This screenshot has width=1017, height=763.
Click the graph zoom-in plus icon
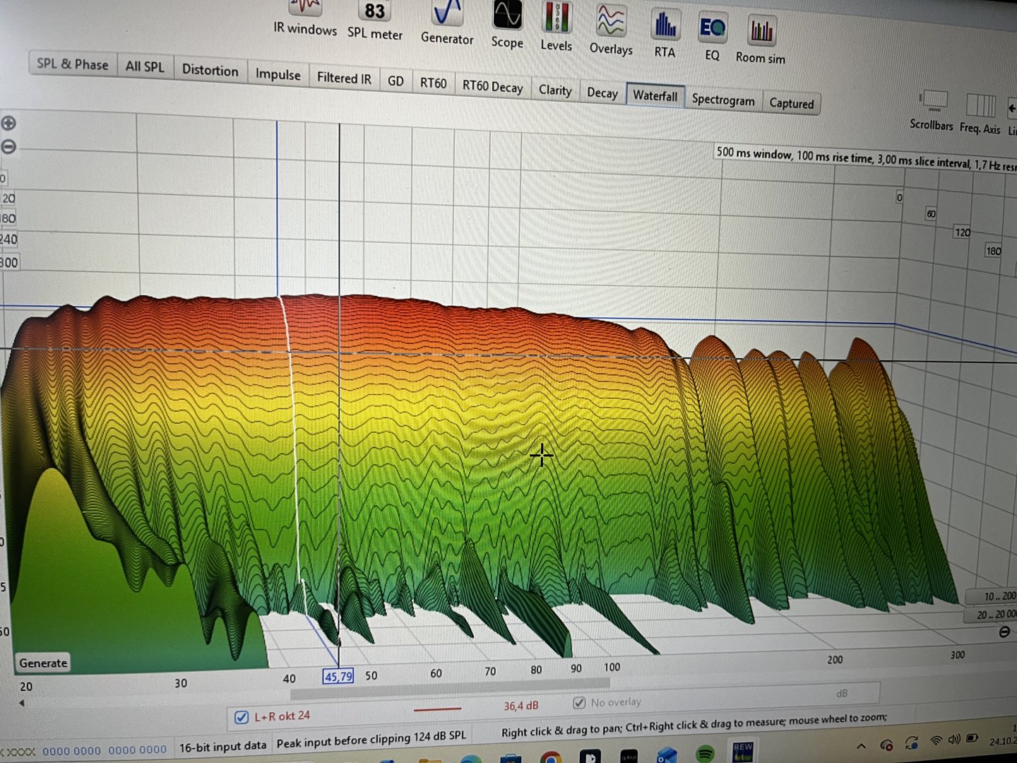click(x=8, y=124)
